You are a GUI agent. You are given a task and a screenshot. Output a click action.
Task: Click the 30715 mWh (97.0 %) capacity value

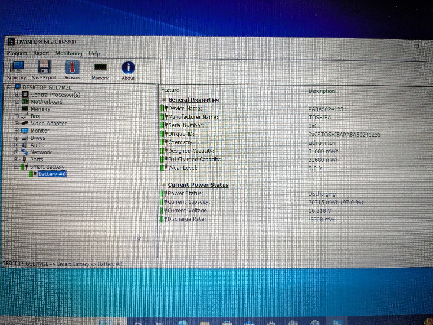pyautogui.click(x=336, y=202)
